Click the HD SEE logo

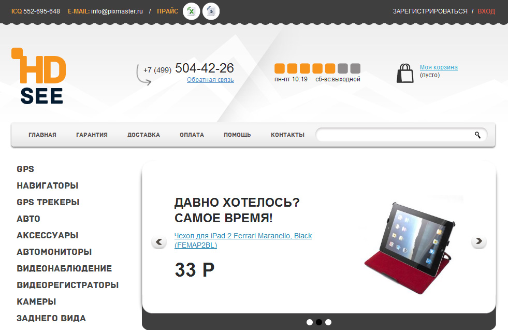pyautogui.click(x=39, y=76)
